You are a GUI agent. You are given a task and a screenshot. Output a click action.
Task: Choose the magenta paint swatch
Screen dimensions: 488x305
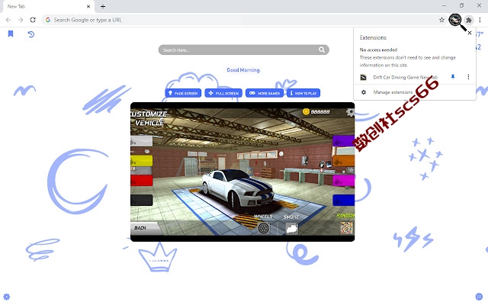(x=344, y=181)
